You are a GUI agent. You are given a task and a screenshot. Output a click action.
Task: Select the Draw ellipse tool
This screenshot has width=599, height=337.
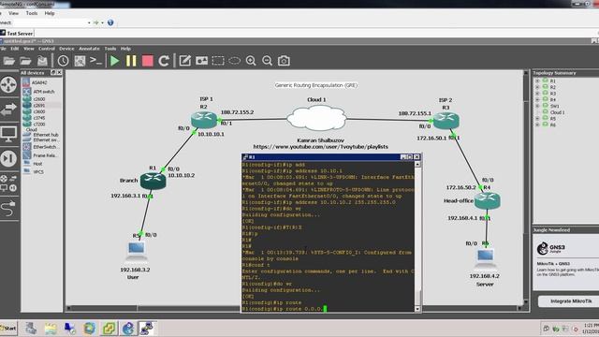point(235,61)
